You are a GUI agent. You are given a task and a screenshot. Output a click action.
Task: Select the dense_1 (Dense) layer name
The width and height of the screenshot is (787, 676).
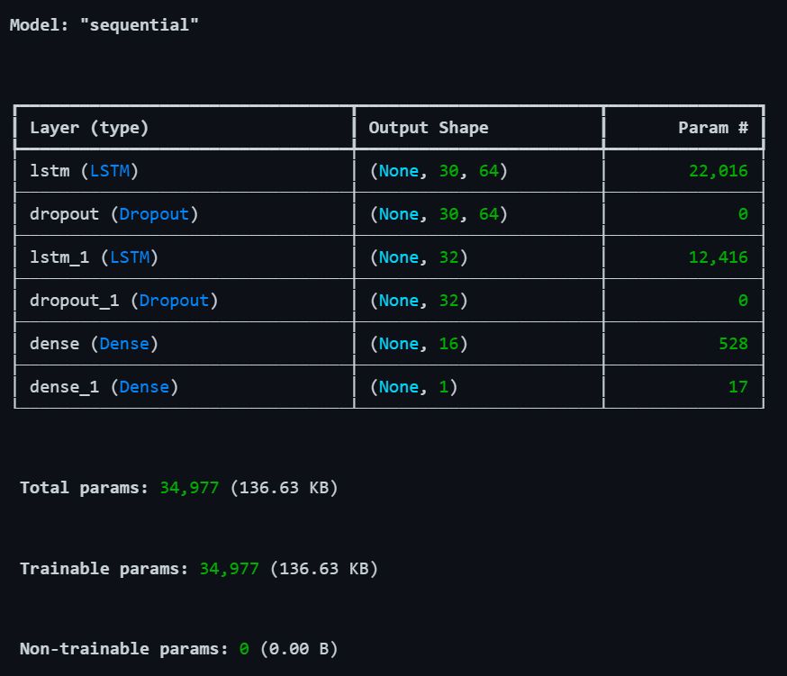point(104,387)
